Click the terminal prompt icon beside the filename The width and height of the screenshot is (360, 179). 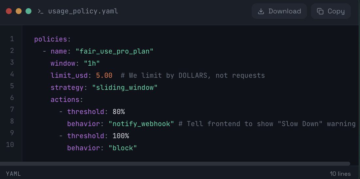point(41,11)
